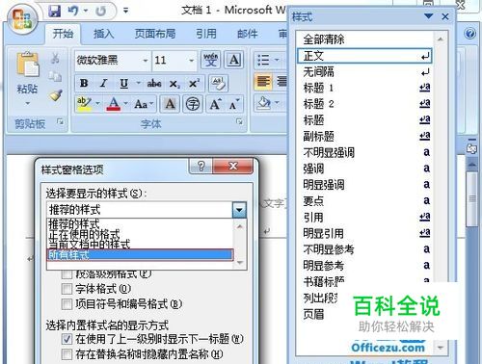Open the phonetic guide wén icon
Screen dimensions: 482x364
pos(211,60)
